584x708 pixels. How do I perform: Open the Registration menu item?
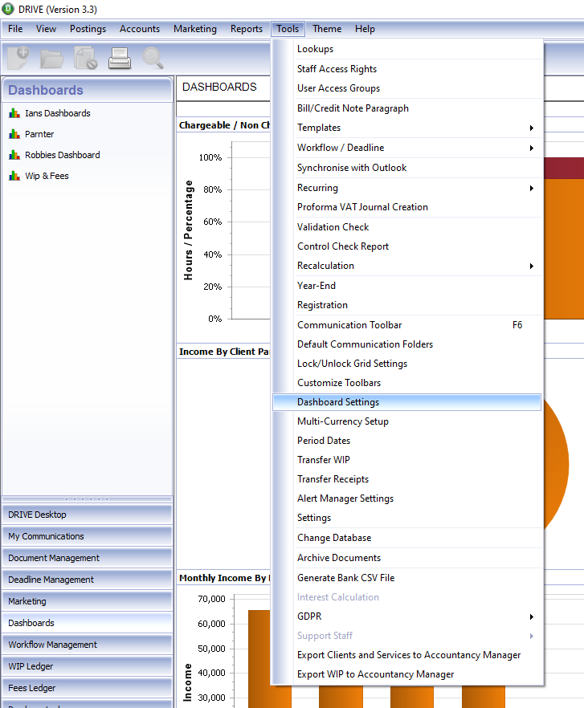[x=406, y=305]
